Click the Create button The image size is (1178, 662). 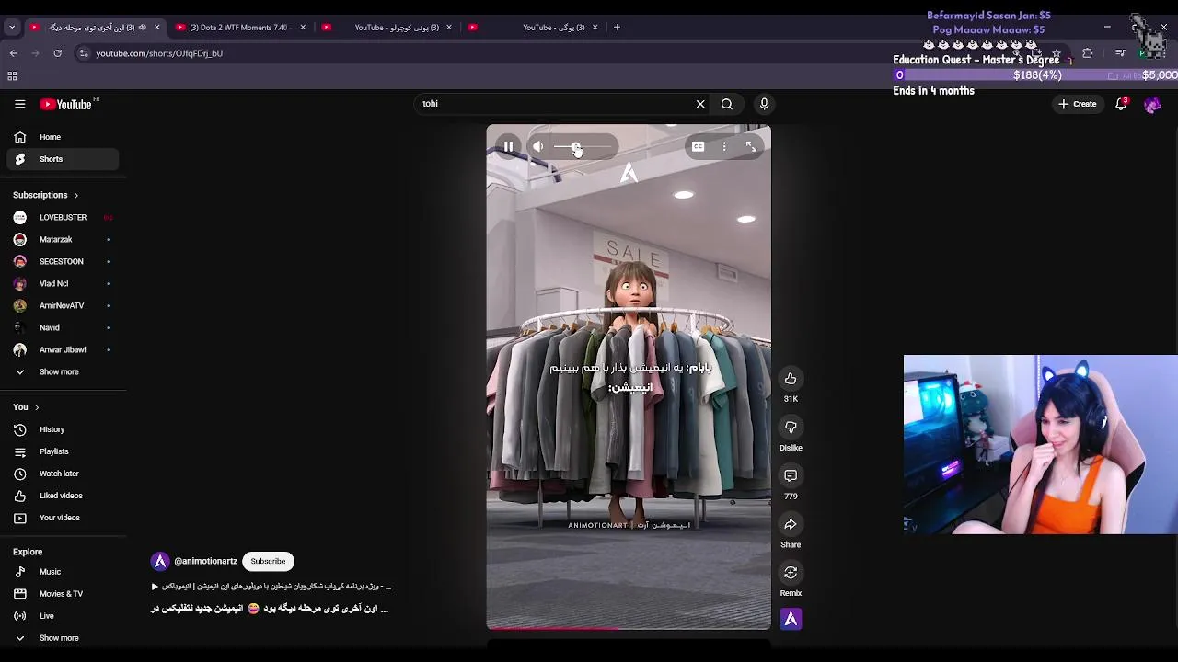[x=1078, y=104]
